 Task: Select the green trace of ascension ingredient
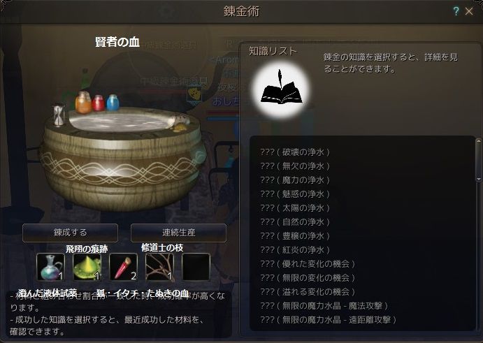[x=87, y=267]
